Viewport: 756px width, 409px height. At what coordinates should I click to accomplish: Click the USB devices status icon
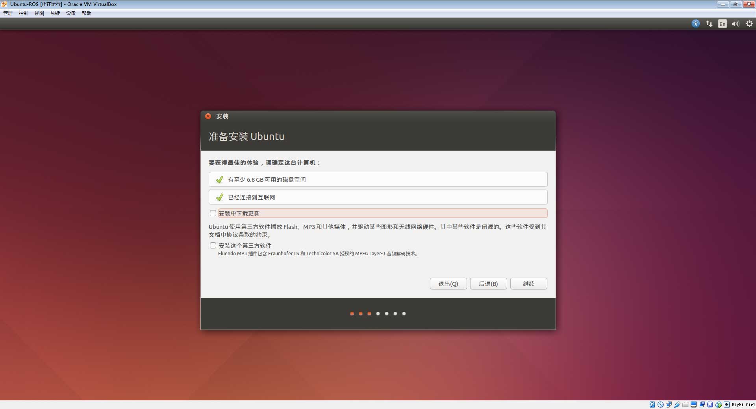pyautogui.click(x=677, y=405)
